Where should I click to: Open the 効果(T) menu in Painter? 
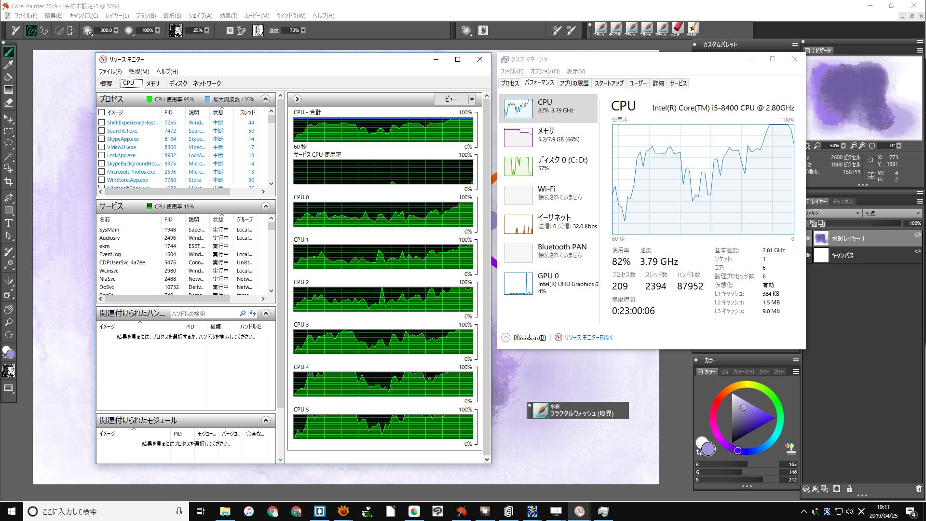pyautogui.click(x=228, y=15)
